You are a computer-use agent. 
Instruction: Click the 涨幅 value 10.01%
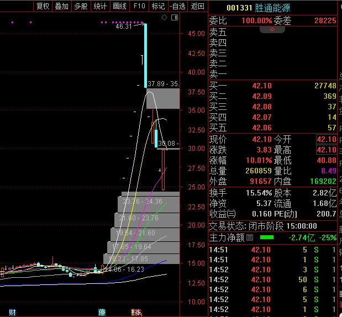pyautogui.click(x=259, y=160)
